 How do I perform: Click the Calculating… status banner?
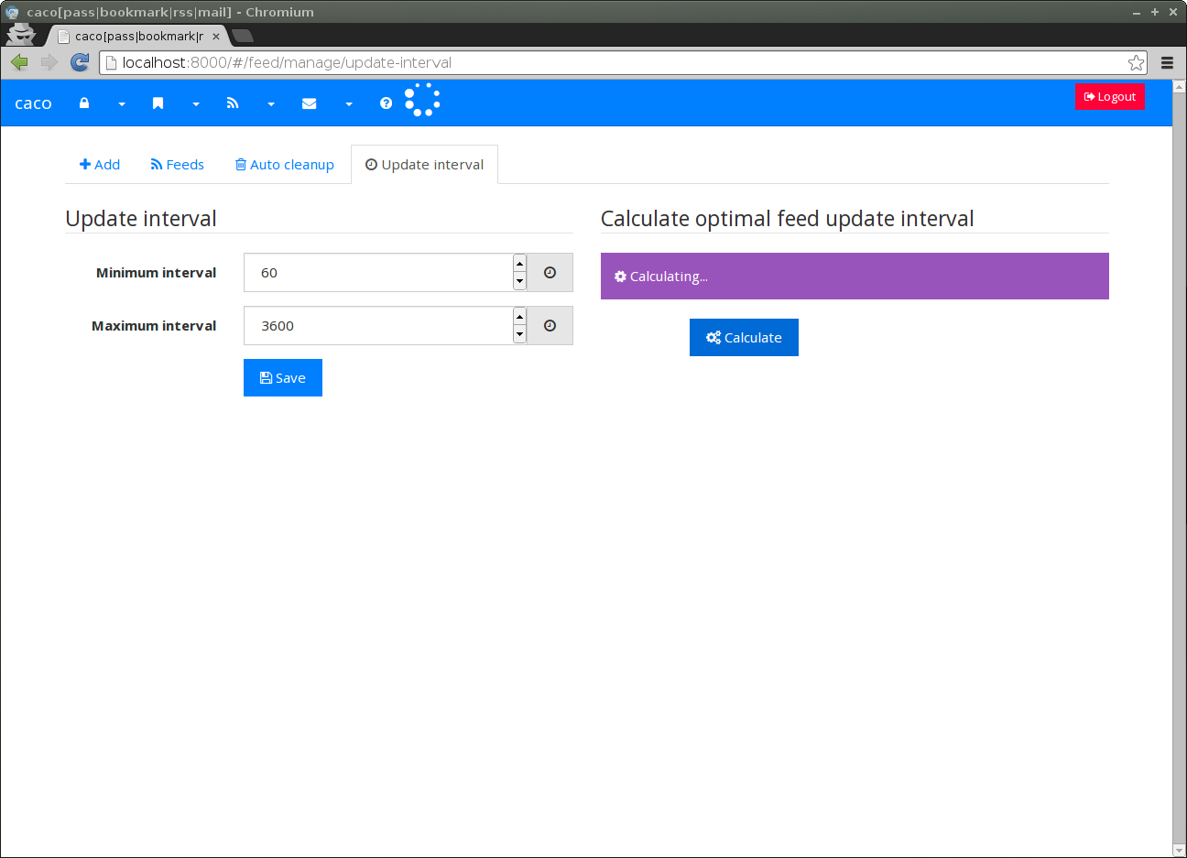(x=855, y=277)
